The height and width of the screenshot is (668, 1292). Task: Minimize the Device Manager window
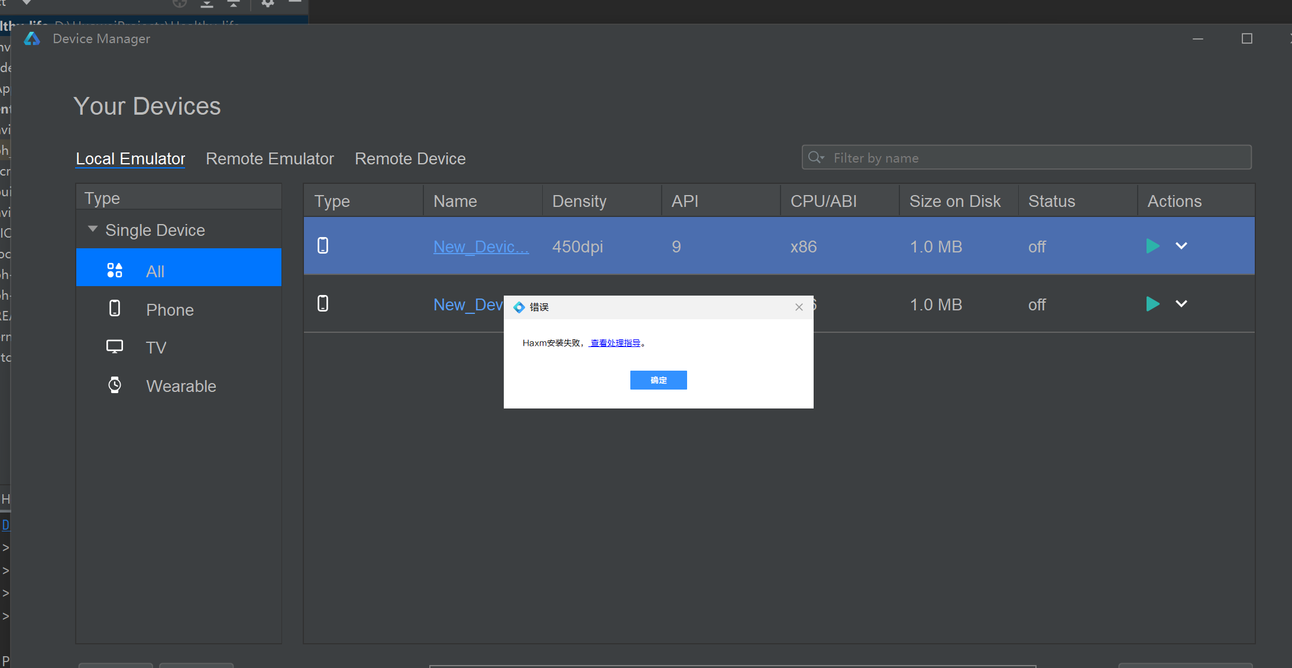pos(1198,38)
